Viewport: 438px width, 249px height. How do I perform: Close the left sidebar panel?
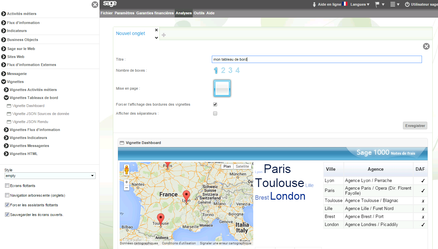(x=95, y=5)
